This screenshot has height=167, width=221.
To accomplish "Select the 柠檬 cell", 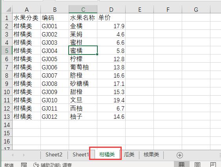I will coord(83,59).
